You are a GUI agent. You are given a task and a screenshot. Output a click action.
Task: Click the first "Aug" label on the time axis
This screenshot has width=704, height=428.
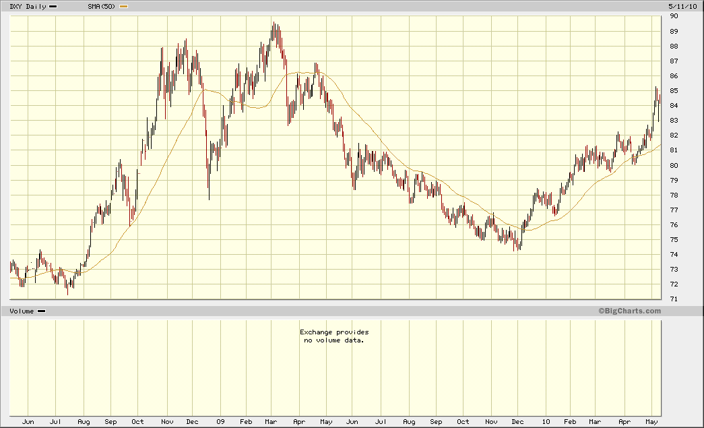(84, 422)
